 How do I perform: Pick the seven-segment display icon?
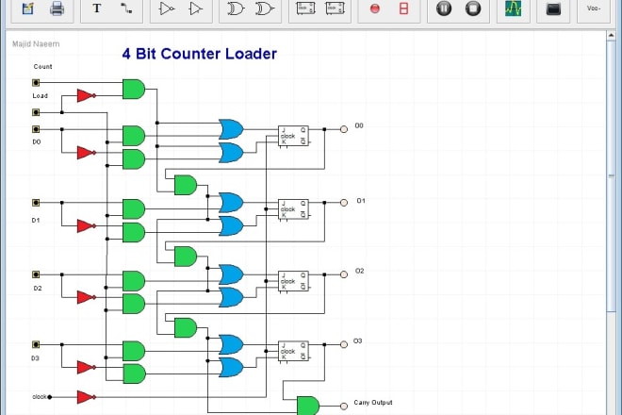click(403, 8)
